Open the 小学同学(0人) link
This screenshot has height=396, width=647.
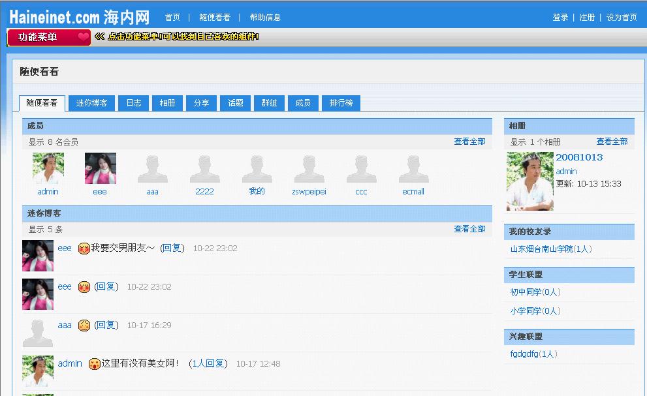pos(535,311)
